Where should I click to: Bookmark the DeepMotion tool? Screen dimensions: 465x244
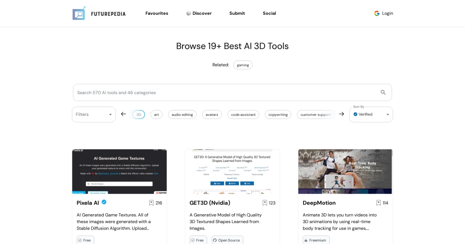(x=378, y=203)
